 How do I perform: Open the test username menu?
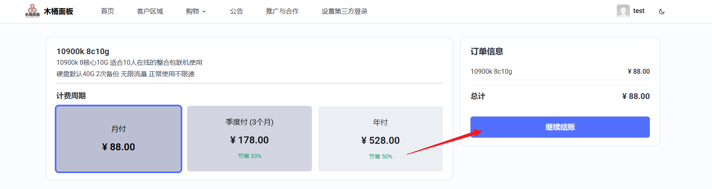point(638,11)
